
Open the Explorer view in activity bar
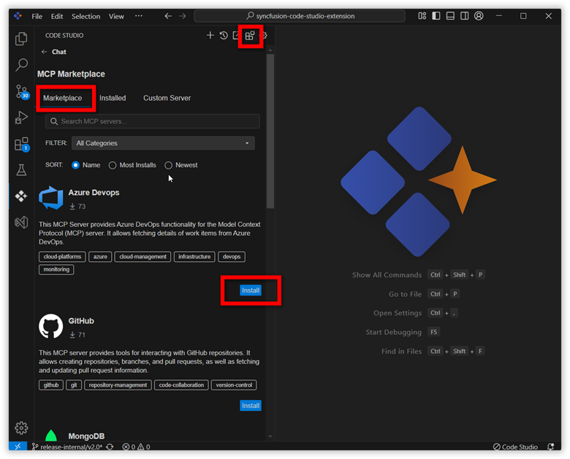click(x=21, y=39)
